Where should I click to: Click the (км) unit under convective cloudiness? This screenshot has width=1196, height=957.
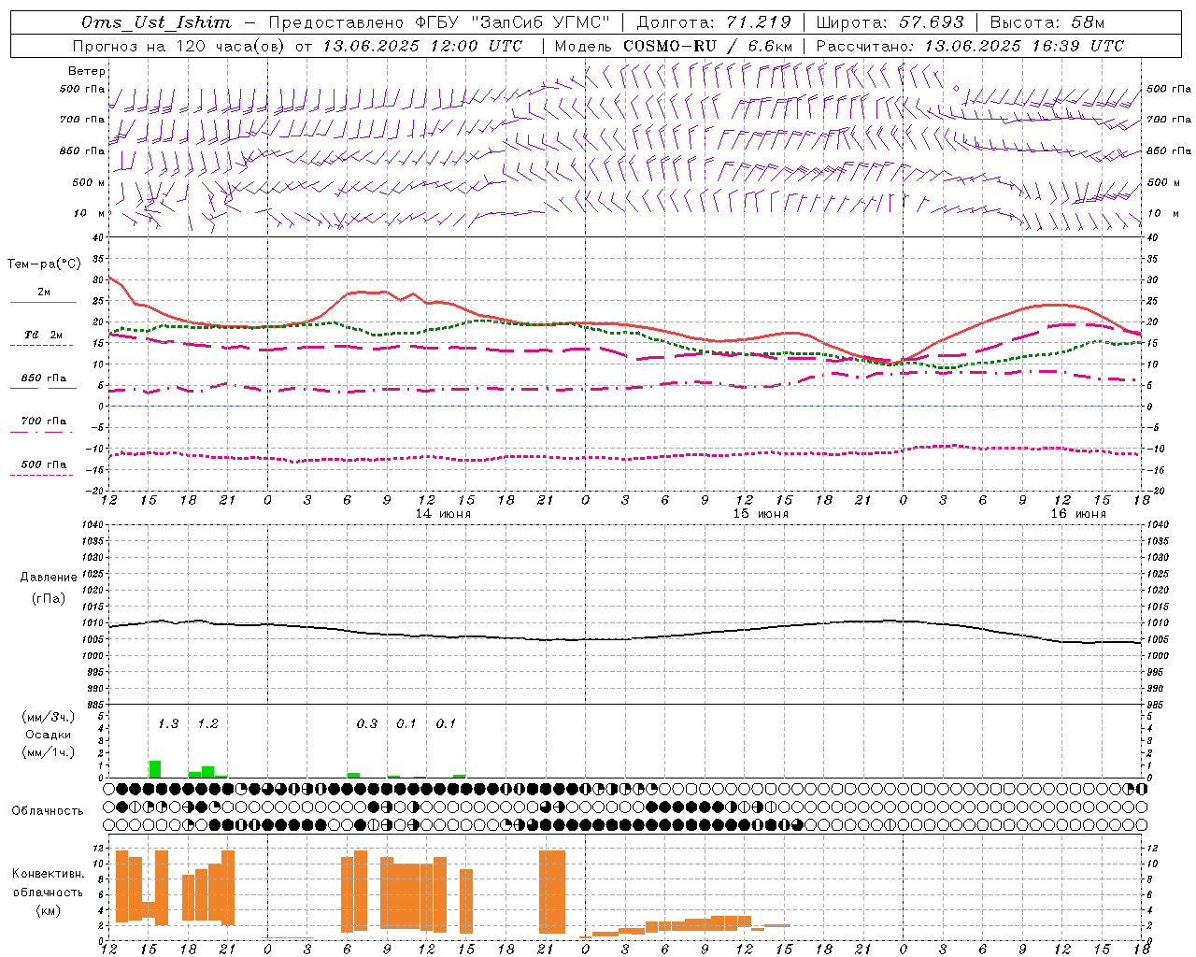pos(49,910)
